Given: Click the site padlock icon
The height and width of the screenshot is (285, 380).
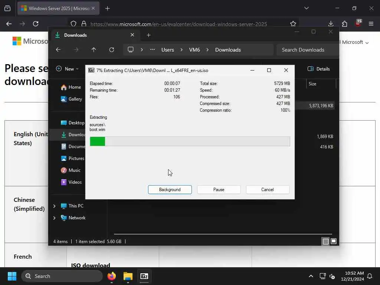Looking at the screenshot, I should click(x=84, y=24).
